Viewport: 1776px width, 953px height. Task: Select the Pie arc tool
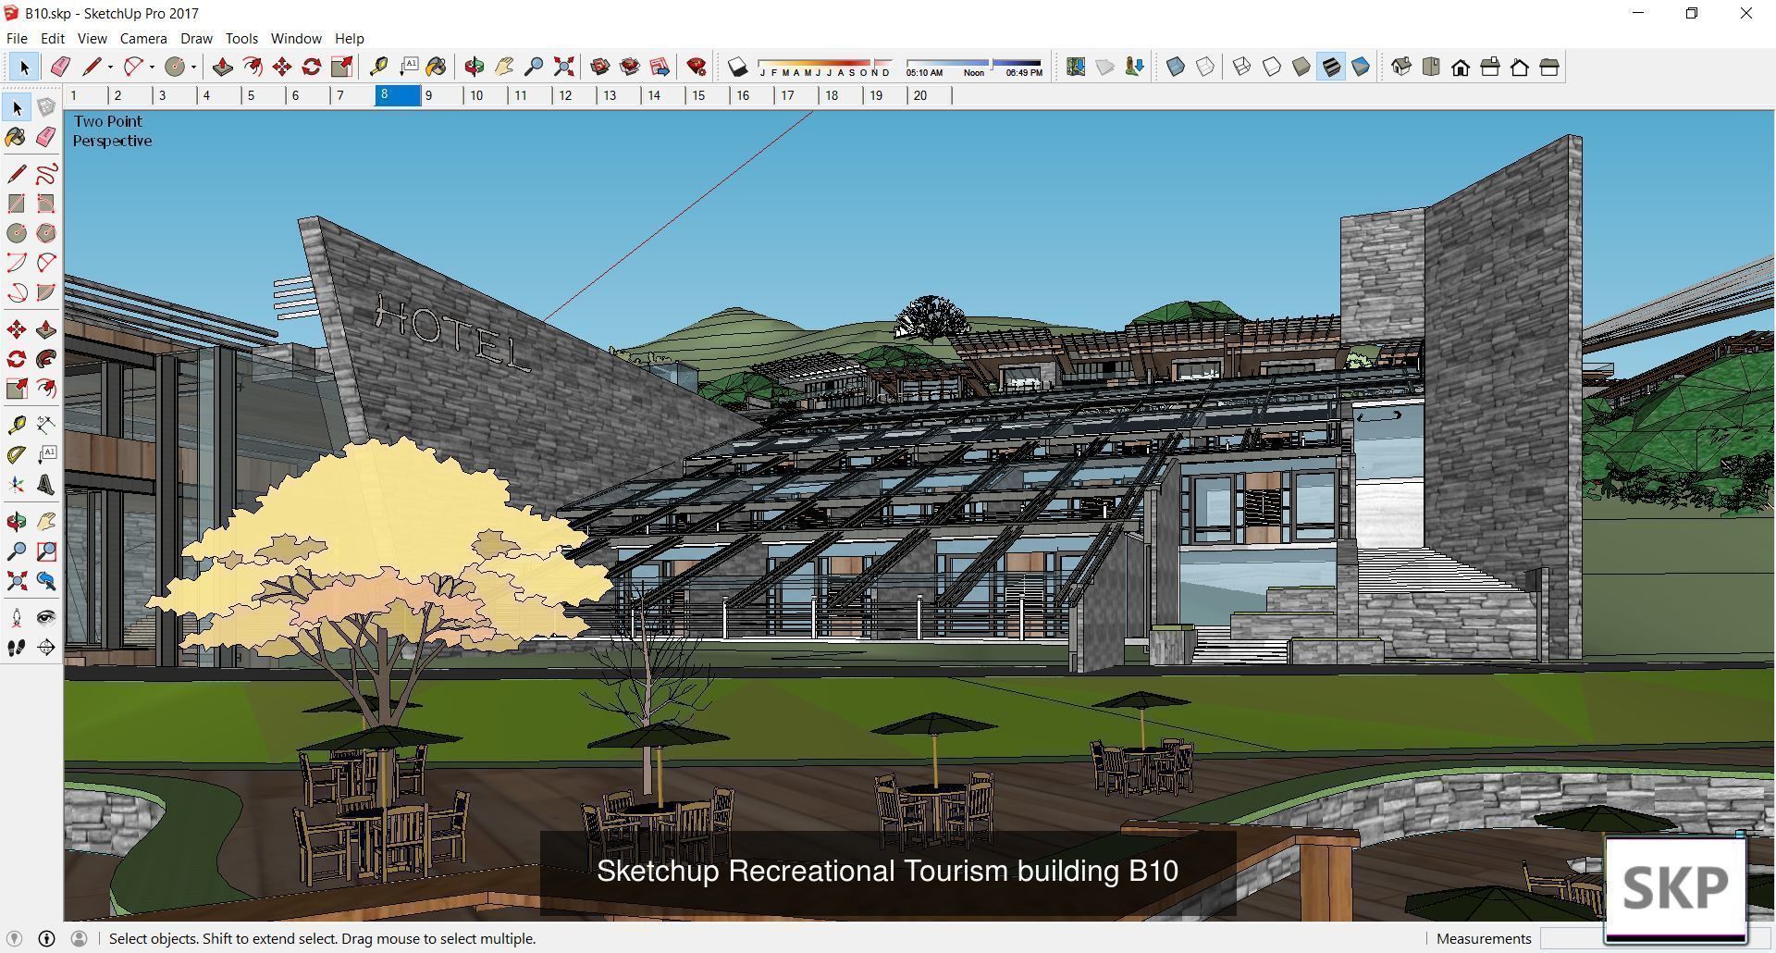tap(46, 292)
